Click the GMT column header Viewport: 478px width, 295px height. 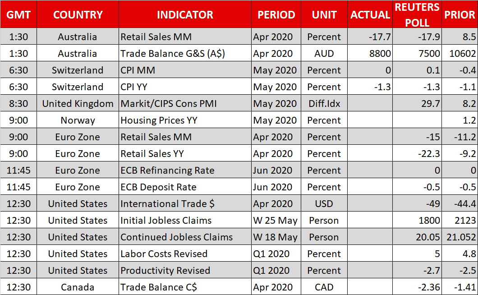point(18,14)
